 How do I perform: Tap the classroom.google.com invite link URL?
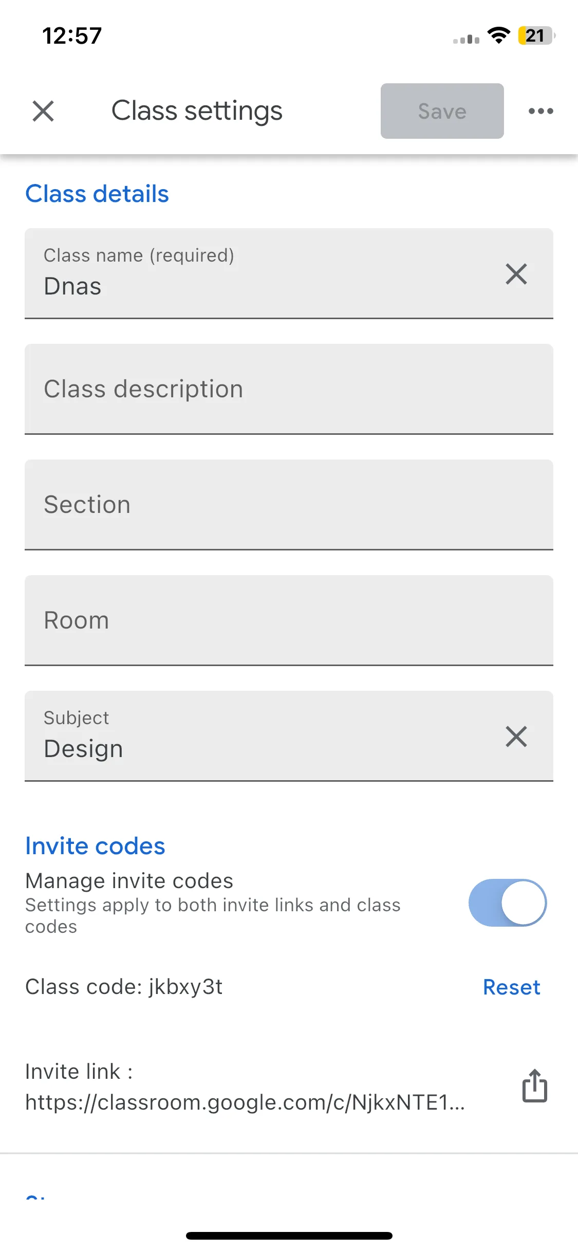coord(245,1102)
